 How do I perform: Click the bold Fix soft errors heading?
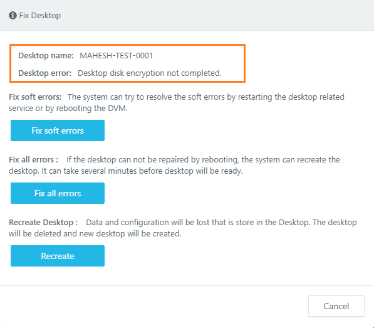(x=35, y=97)
